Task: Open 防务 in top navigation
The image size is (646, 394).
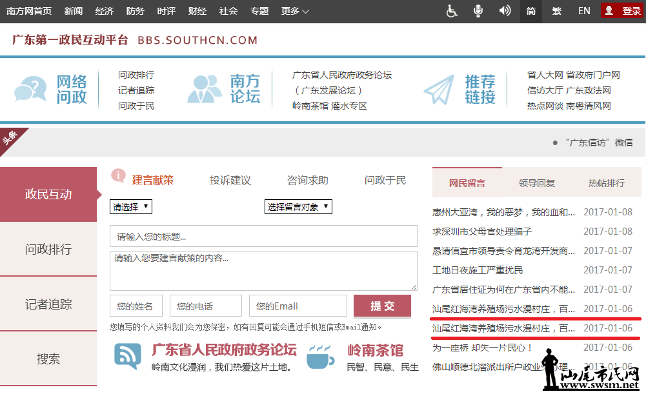Action: (x=135, y=11)
